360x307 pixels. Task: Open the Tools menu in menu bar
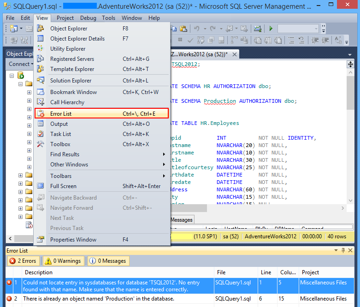[x=109, y=18]
